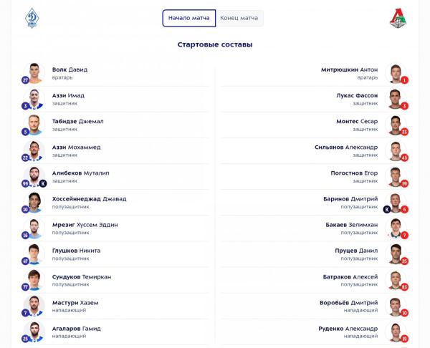Click the number 10 badge on Воробьёв
Viewport: 430px width, 348px height.
(x=404, y=312)
